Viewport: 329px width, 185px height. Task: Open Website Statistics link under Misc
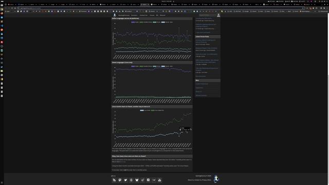pyautogui.click(x=201, y=96)
